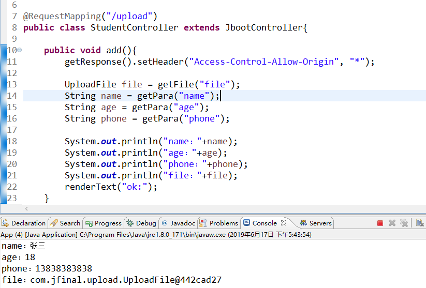The height and width of the screenshot is (288, 426).
Task: Close the Console view with its X
Action: [284, 223]
